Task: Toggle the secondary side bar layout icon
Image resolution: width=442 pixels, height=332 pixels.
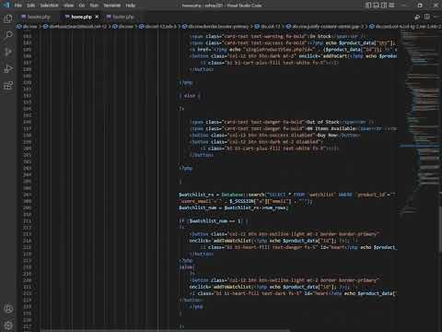Action: (x=384, y=6)
